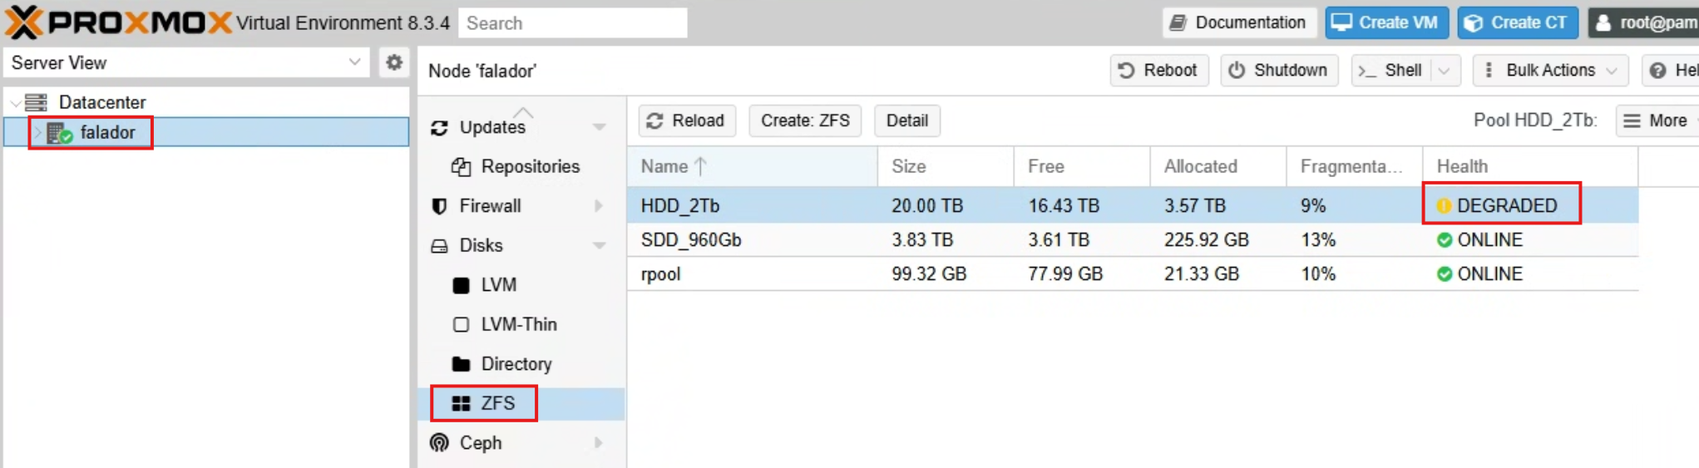Click the Proxmox logo
Image resolution: width=1699 pixels, height=468 pixels.
click(x=116, y=22)
